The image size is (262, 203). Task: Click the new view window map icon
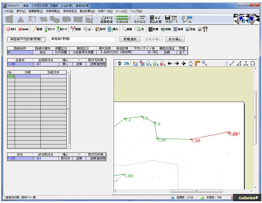[135, 63]
